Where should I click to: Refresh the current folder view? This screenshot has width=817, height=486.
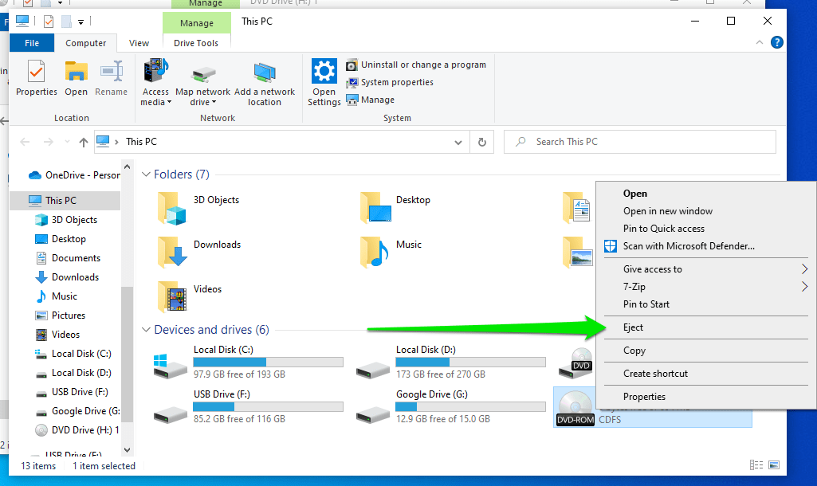click(481, 142)
